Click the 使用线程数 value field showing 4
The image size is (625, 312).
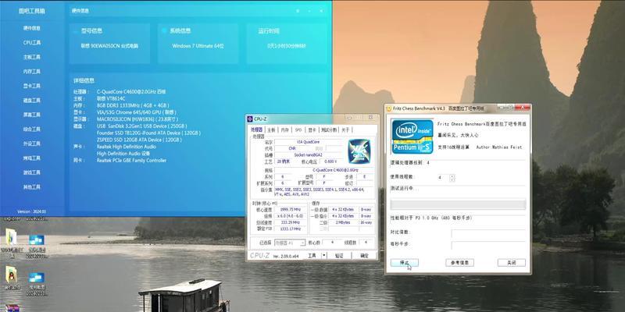point(442,178)
